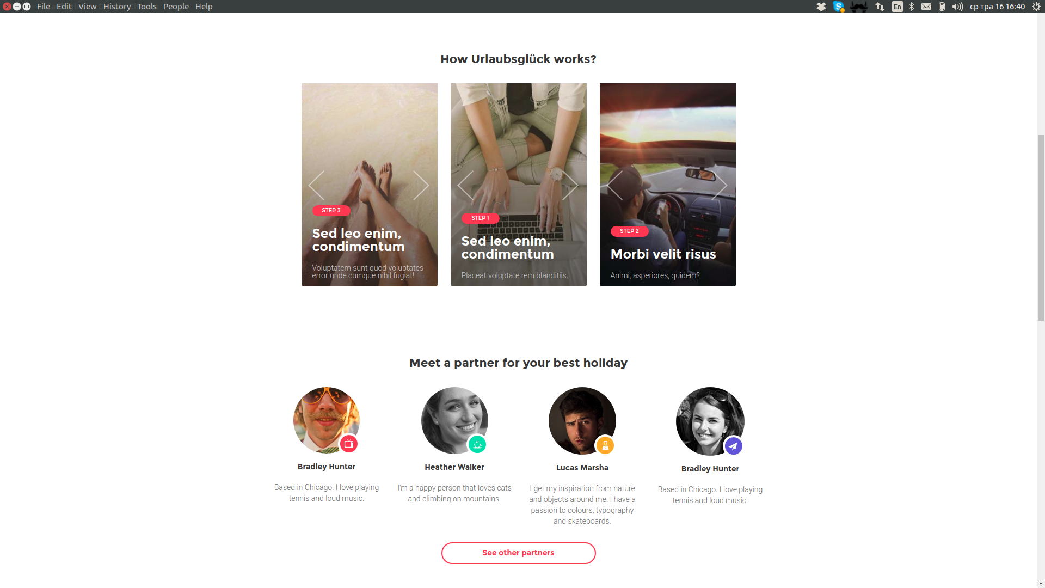Click the STEP 2 red label

(629, 231)
